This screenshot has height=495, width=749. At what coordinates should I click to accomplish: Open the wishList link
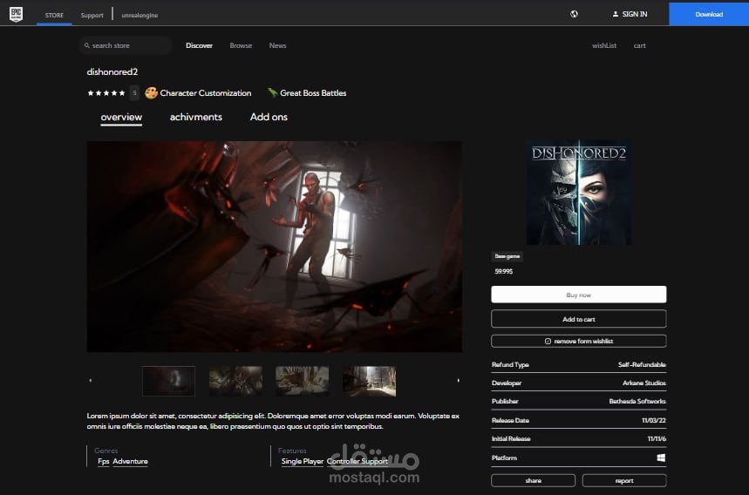tap(604, 46)
